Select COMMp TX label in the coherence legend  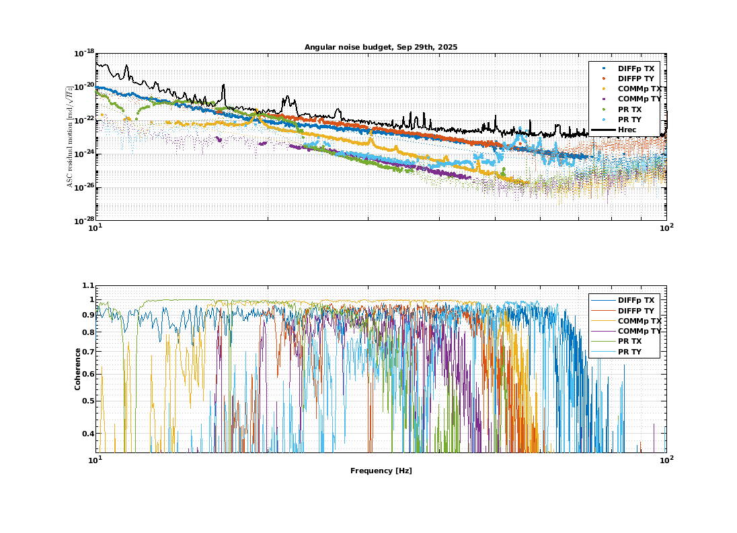coord(639,321)
